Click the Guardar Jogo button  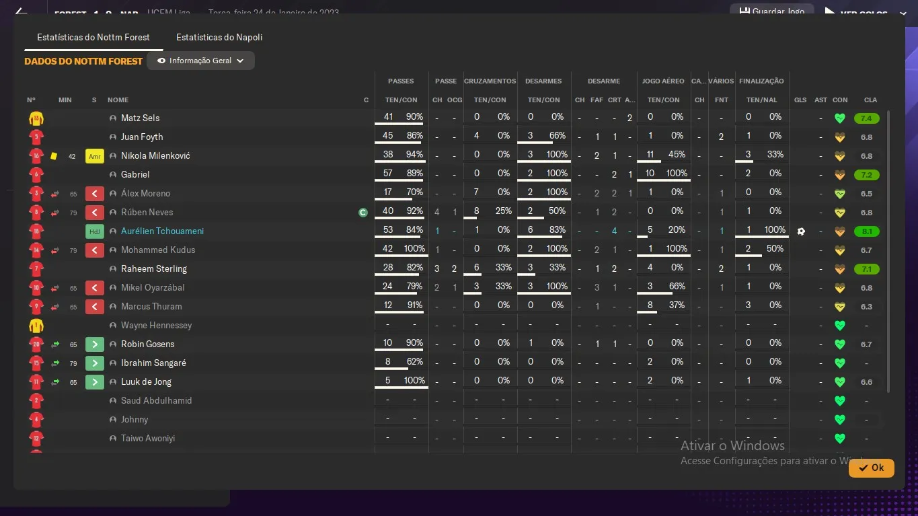click(x=771, y=11)
